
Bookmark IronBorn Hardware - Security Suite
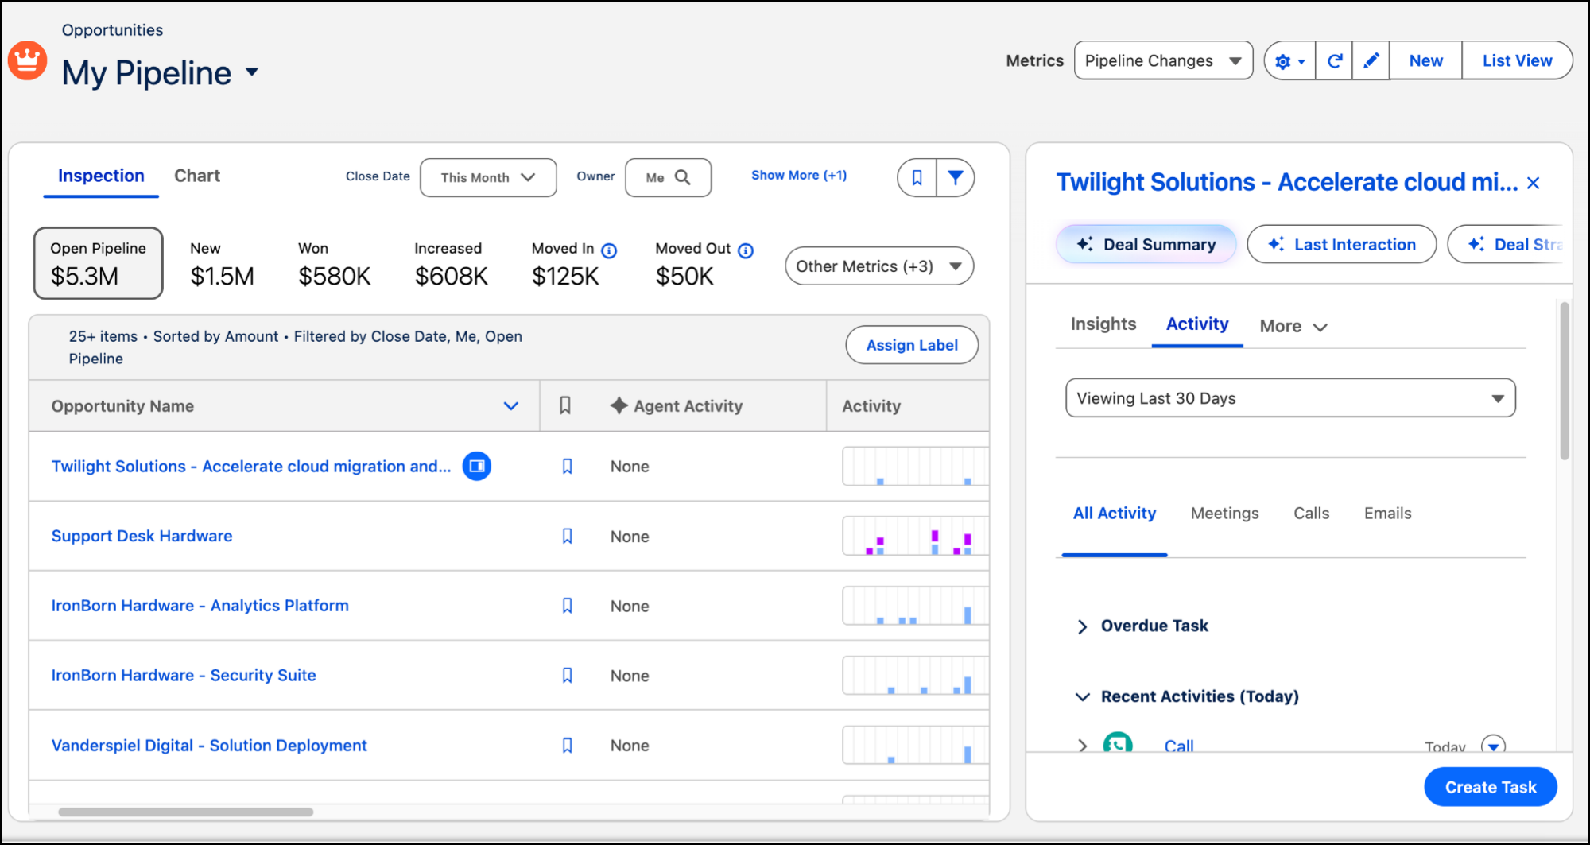[x=567, y=676]
